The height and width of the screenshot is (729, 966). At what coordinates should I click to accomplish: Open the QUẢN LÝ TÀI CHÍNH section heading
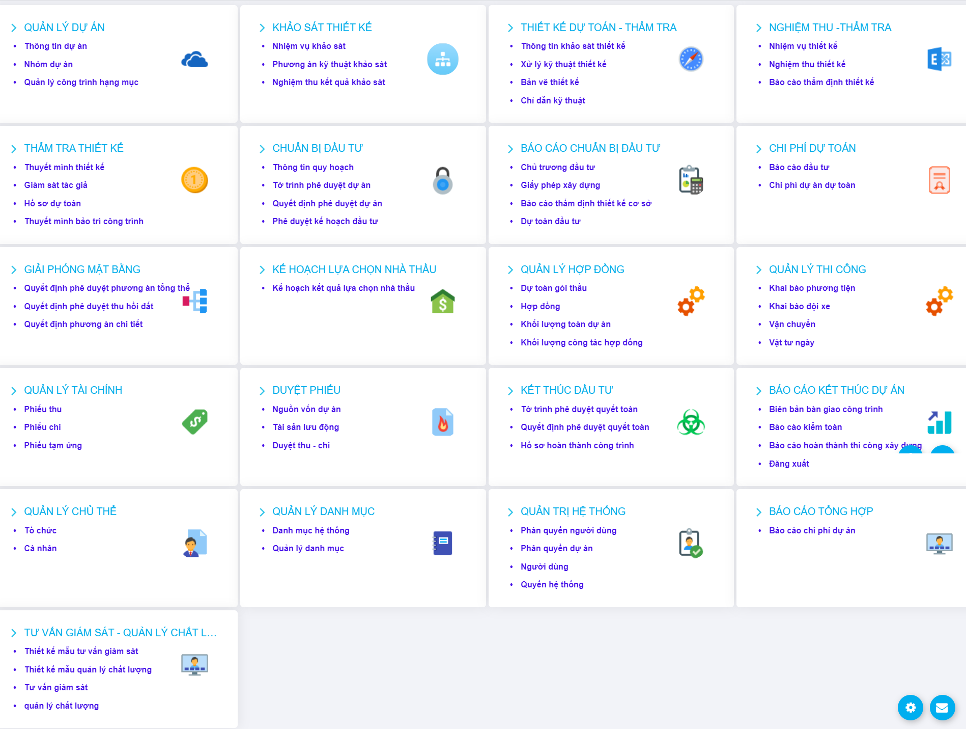coord(73,390)
